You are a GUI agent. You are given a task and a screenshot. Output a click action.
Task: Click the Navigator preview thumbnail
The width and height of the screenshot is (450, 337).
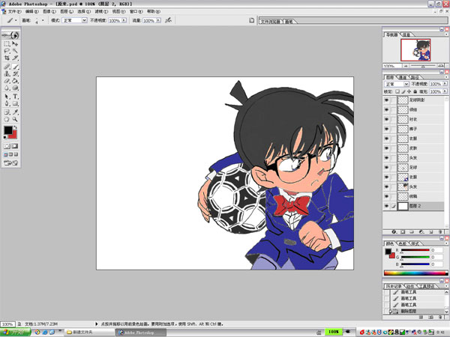click(415, 50)
